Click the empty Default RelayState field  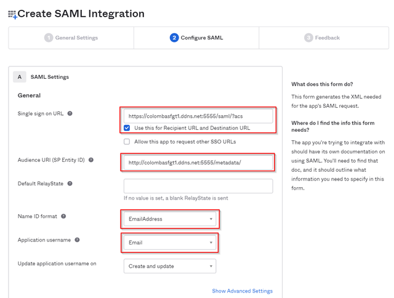(198, 186)
